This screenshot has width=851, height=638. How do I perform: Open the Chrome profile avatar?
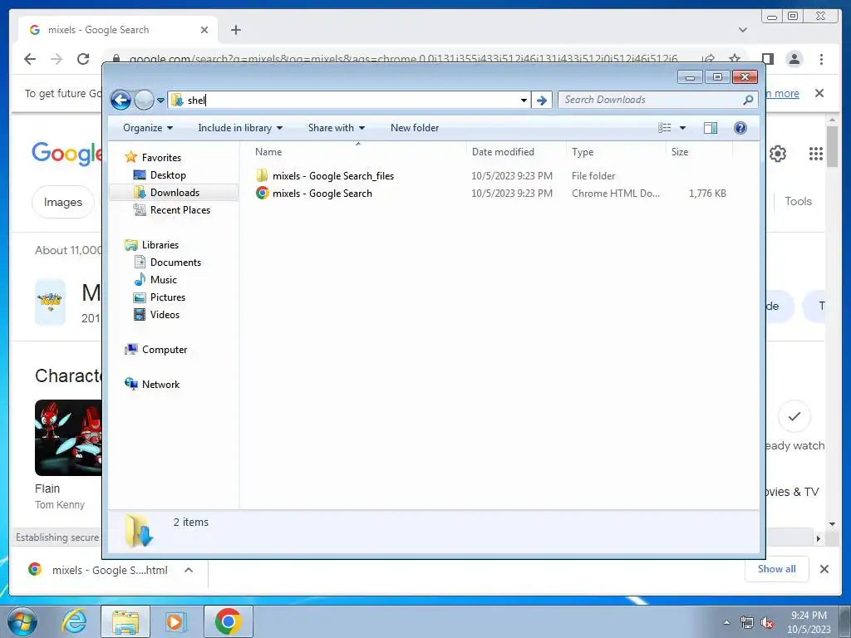pos(794,59)
